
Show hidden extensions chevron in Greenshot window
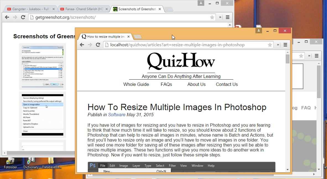click(x=220, y=17)
